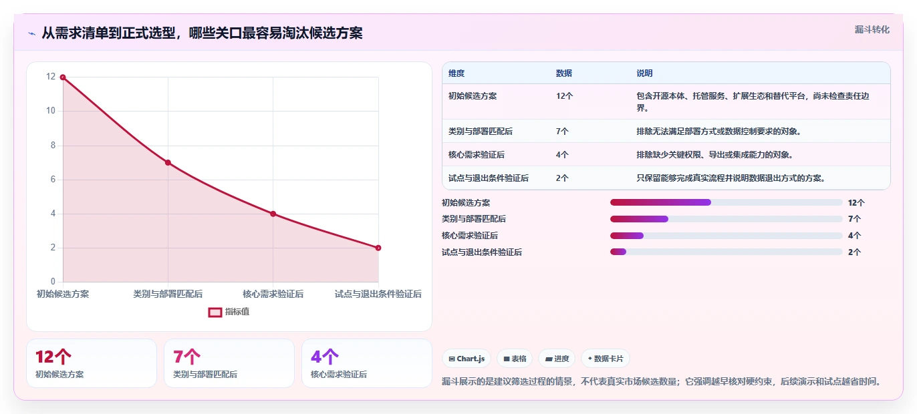Select the 核心需求验证后 table row label
The image size is (917, 414).
pos(477,155)
